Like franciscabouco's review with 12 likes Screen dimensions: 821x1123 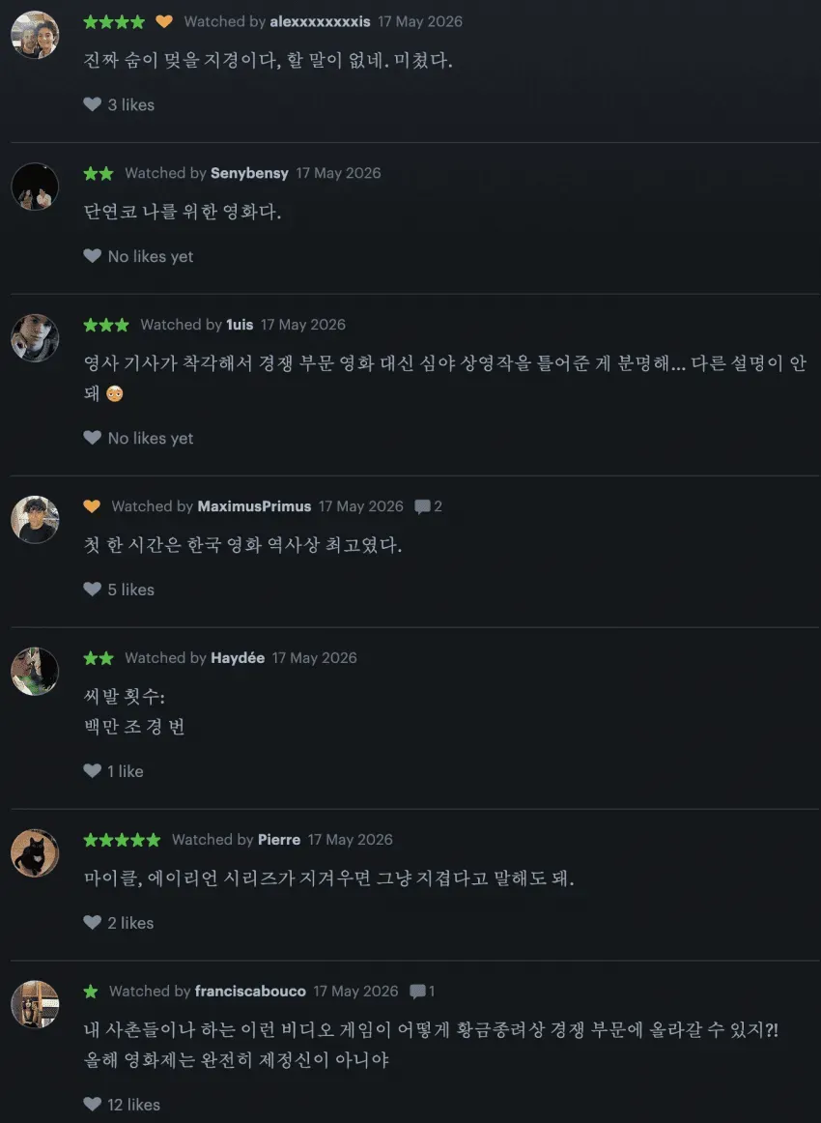[x=93, y=1105]
